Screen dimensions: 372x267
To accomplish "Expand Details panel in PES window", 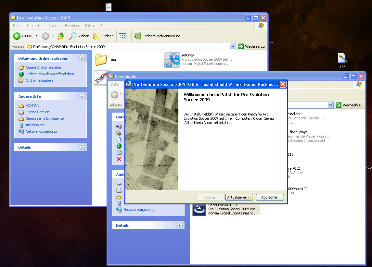I will pyautogui.click(x=82, y=146).
